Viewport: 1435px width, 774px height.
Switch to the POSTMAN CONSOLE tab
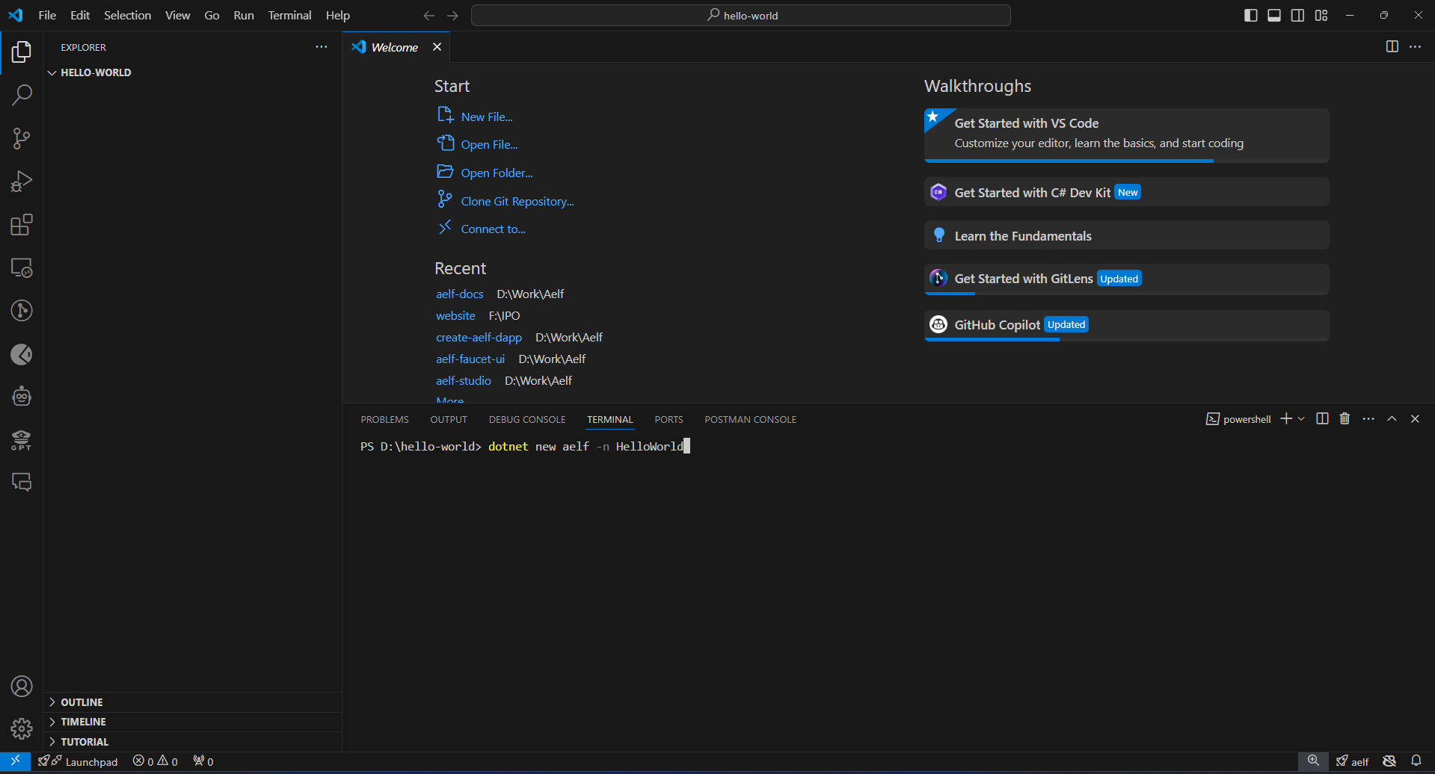pos(751,420)
